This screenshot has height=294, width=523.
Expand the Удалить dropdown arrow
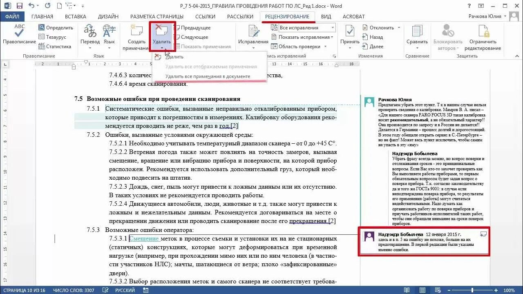click(x=162, y=49)
